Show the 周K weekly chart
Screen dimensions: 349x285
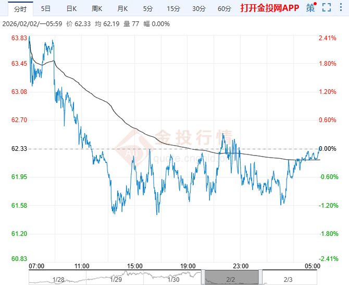(x=97, y=8)
